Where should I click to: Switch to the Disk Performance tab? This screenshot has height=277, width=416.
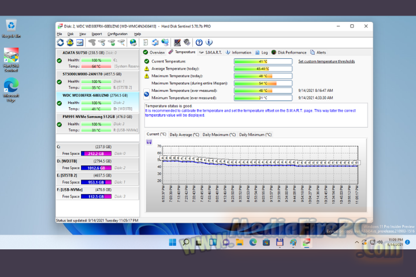[x=289, y=53]
